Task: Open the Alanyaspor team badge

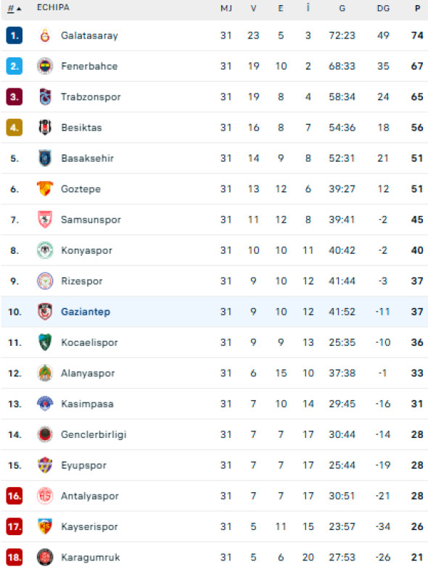Action: 45,373
